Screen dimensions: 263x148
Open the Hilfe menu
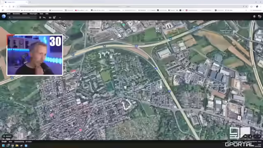(x=47, y=14)
